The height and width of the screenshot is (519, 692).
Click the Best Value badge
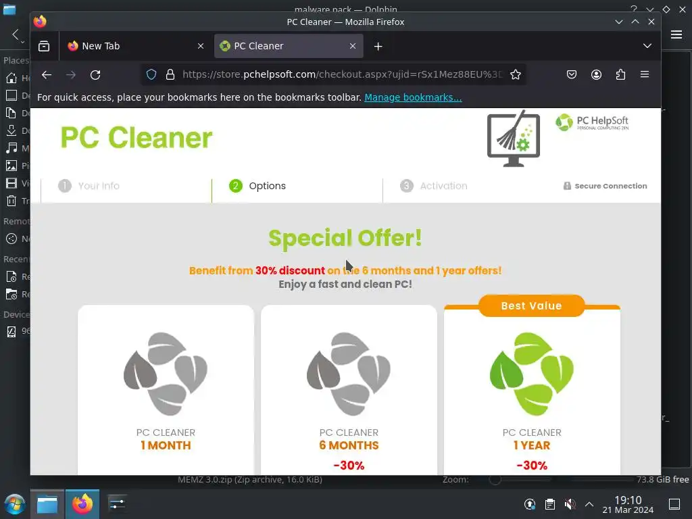coord(531,306)
